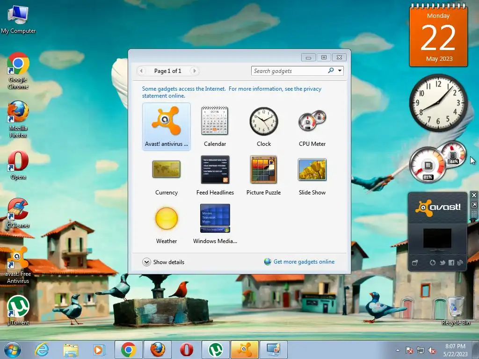Click Action Center flag tray icon
The width and height of the screenshot is (479, 359).
coord(409,350)
